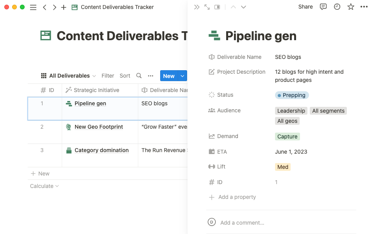Open the New Geo Footprint page
Viewport: 375px width, 234px height.
point(98,127)
